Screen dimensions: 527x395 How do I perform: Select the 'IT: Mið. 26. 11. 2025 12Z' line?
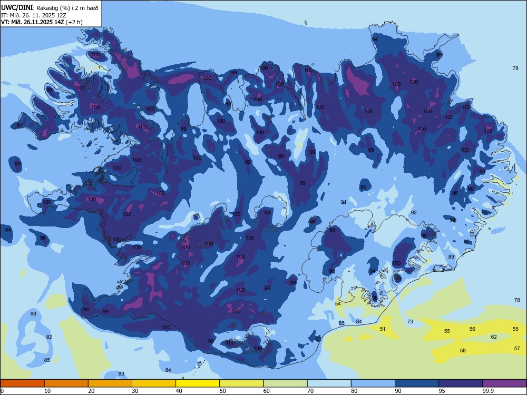click(x=34, y=15)
